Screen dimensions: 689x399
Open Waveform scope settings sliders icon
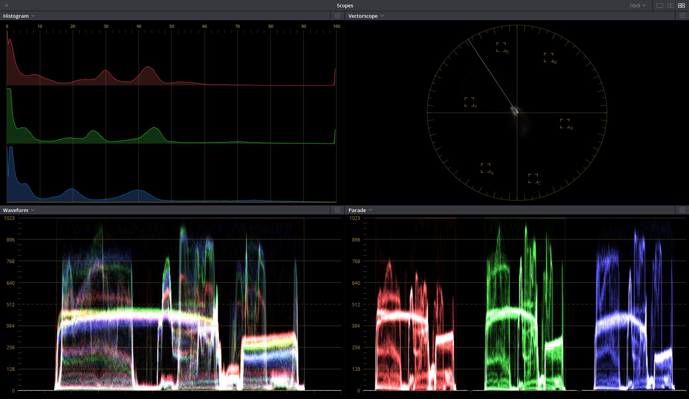(337, 210)
